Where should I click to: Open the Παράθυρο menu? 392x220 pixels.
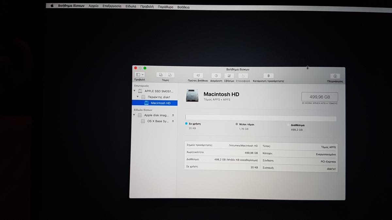click(166, 7)
